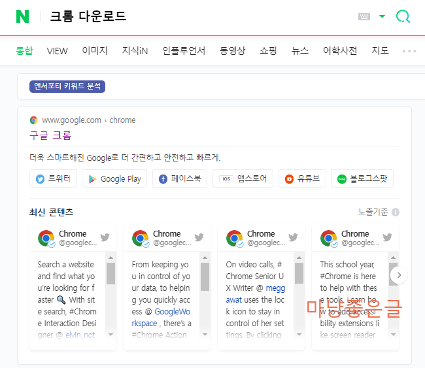Expand more tabs via the three dots
Viewport: 425px width, 368px height.
[x=409, y=51]
